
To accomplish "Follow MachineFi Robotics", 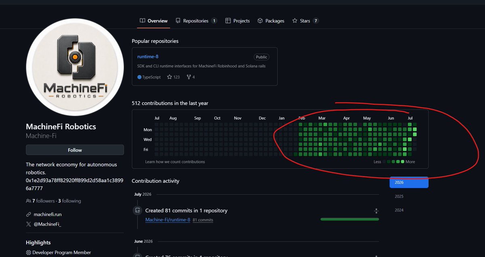I will [75, 150].
